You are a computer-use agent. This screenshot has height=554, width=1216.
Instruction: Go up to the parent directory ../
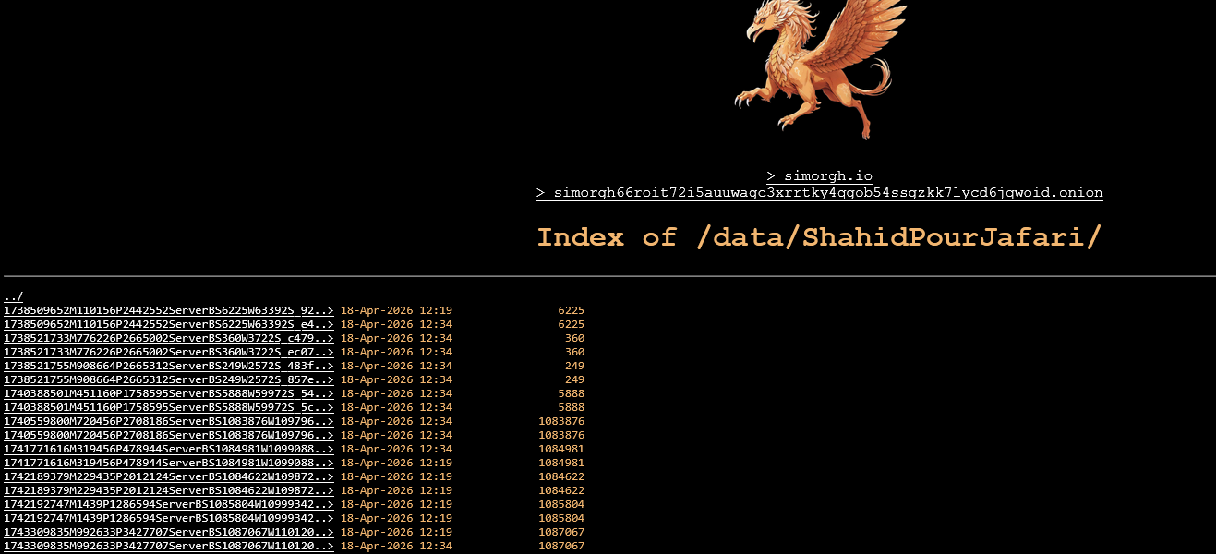click(x=13, y=296)
